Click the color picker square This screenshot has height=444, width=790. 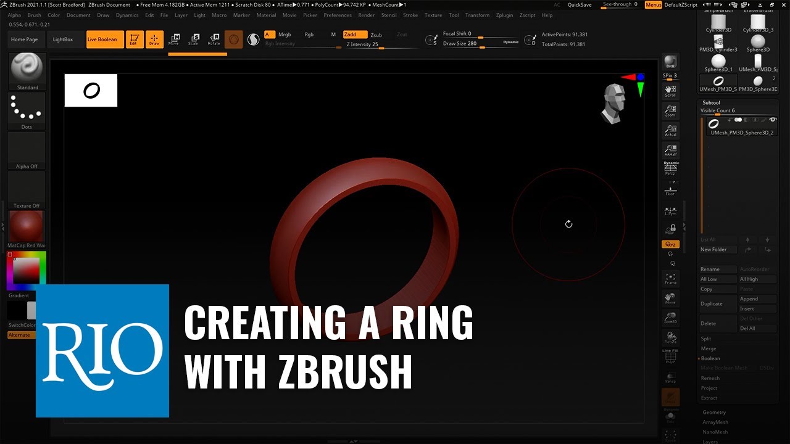tap(27, 270)
